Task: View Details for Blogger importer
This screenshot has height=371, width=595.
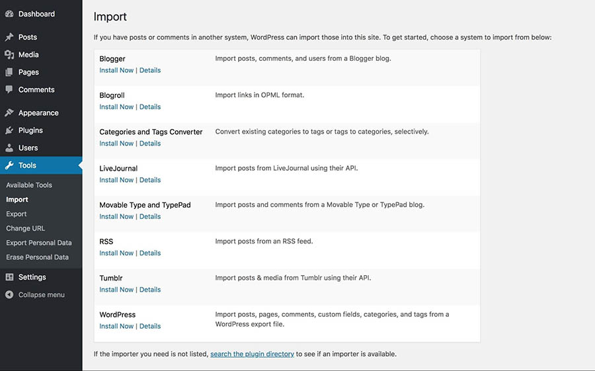Action: [150, 70]
